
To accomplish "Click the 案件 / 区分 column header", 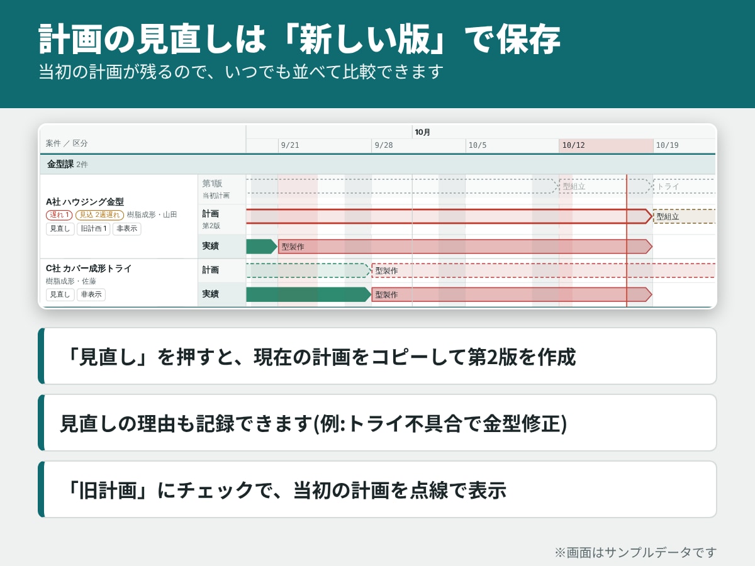I will pyautogui.click(x=67, y=143).
